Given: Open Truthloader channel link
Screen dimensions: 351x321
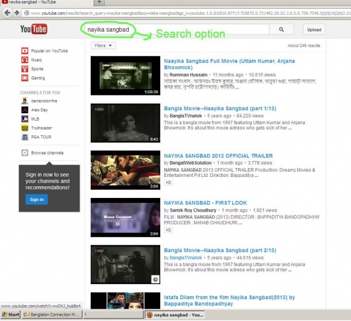Looking at the screenshot, I should (42, 128).
